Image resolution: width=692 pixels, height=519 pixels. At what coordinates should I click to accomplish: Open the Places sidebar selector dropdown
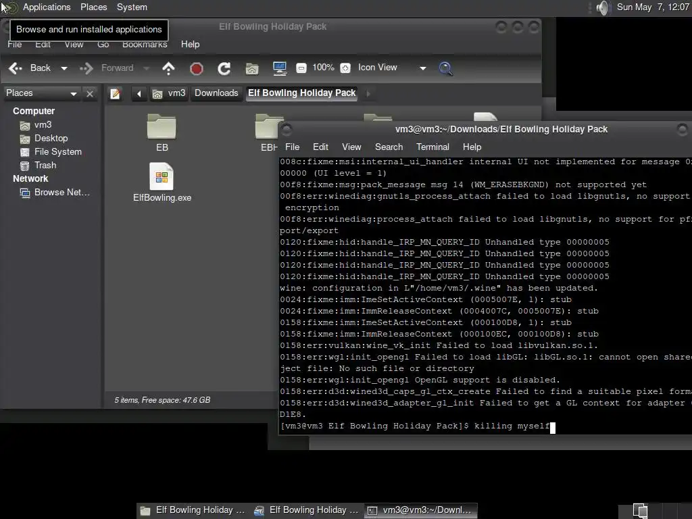click(41, 93)
